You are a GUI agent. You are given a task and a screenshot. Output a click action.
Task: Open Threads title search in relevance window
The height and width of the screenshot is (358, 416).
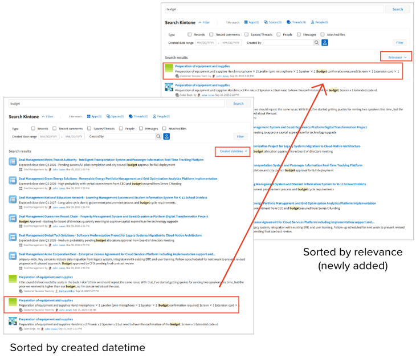[296, 22]
